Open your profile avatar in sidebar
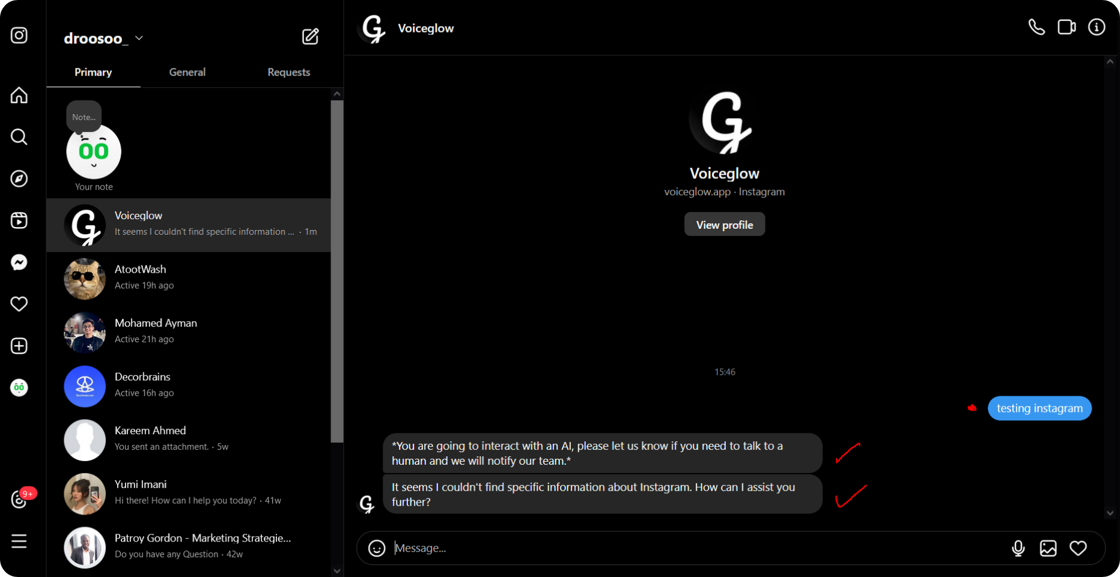This screenshot has height=577, width=1120. pyautogui.click(x=19, y=388)
